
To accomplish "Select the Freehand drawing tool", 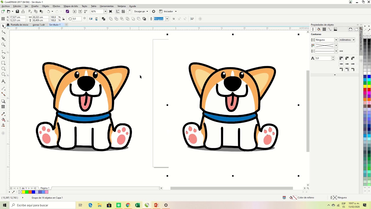I will [x=3, y=51].
